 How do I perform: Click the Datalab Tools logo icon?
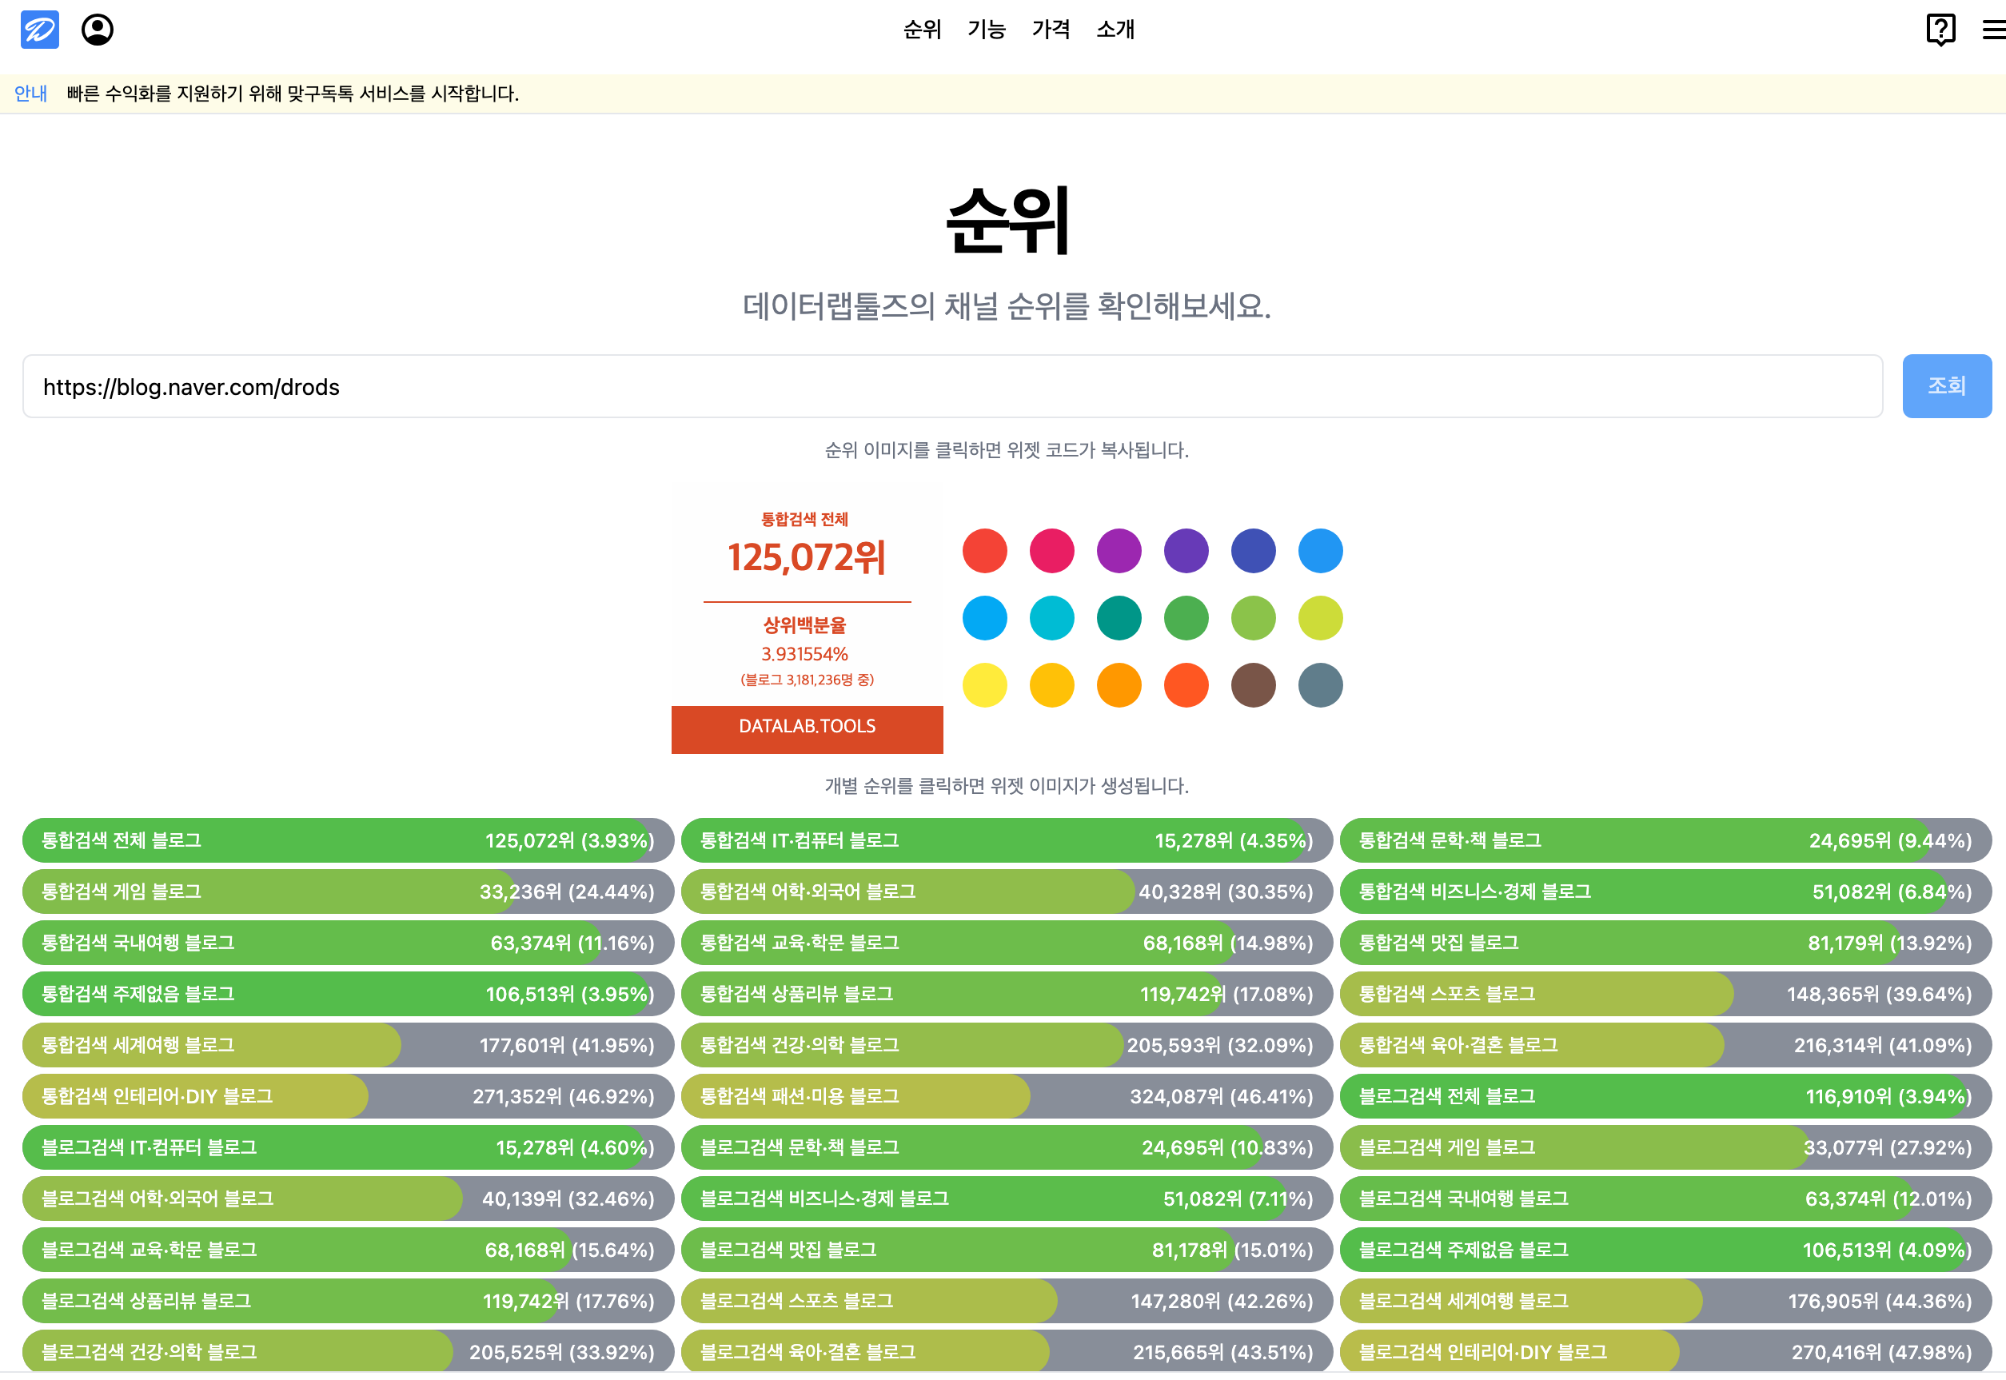pos(40,30)
